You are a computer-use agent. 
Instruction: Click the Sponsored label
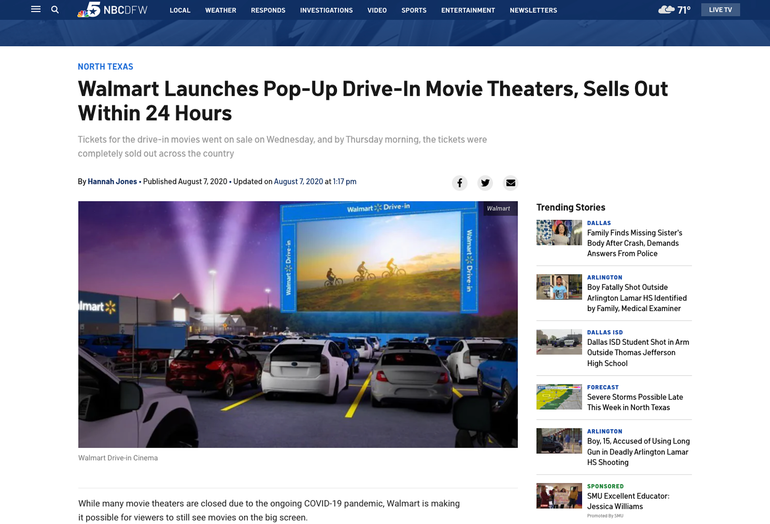605,486
